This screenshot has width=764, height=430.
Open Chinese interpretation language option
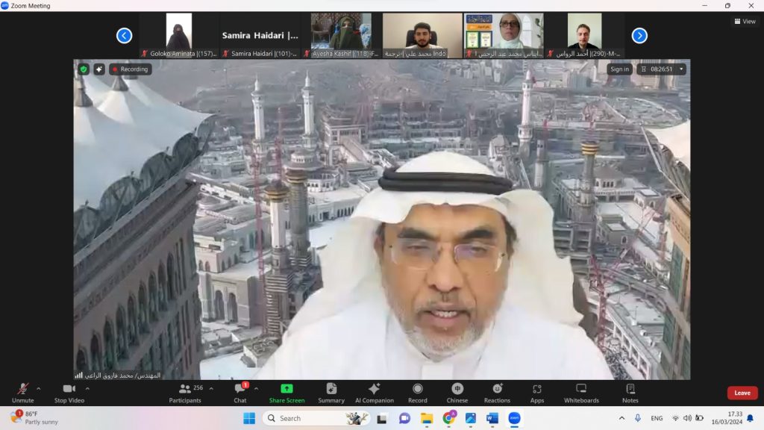(x=457, y=393)
